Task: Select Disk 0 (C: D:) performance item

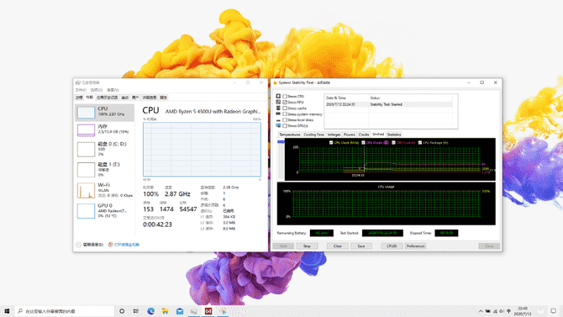Action: (x=104, y=149)
